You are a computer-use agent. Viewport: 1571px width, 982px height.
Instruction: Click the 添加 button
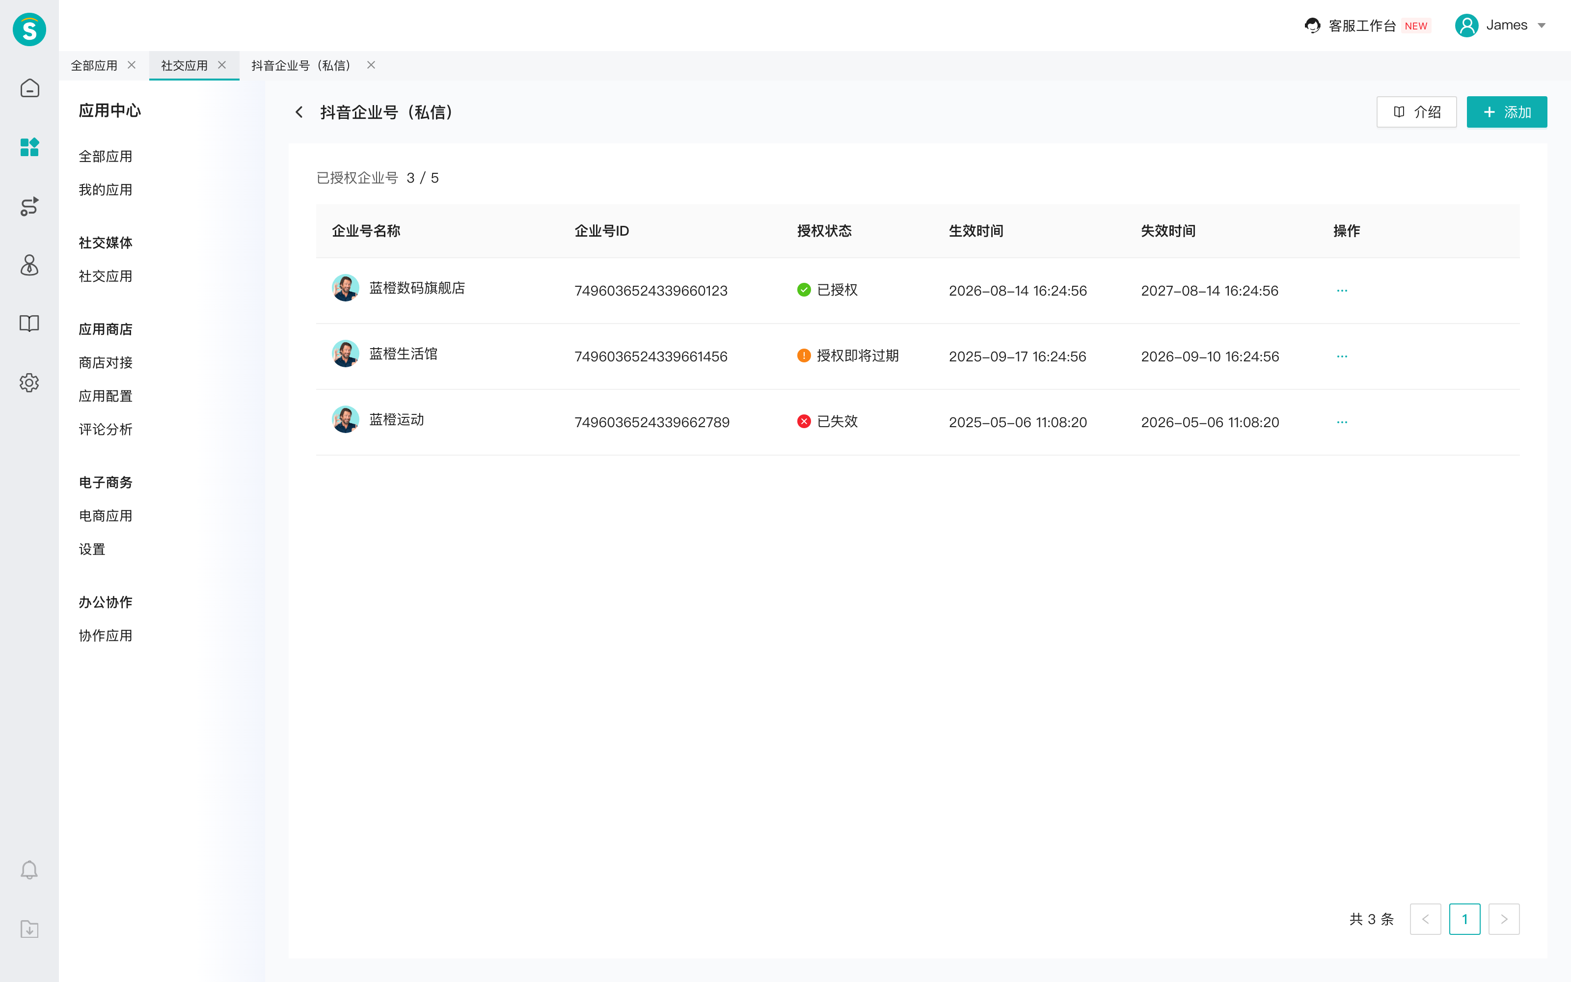[x=1507, y=112]
